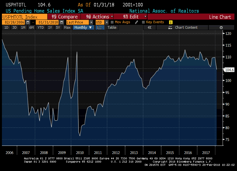Select the 5Y range tab
Screen dimensions: 237x171
58,27
